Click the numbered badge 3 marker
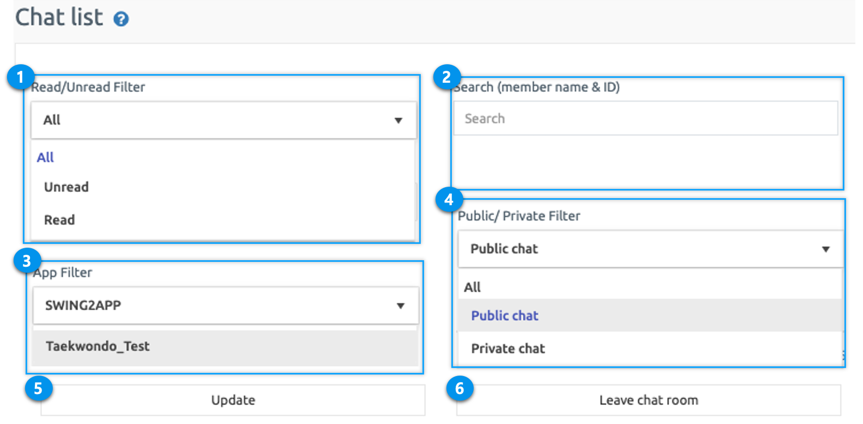 (x=27, y=262)
